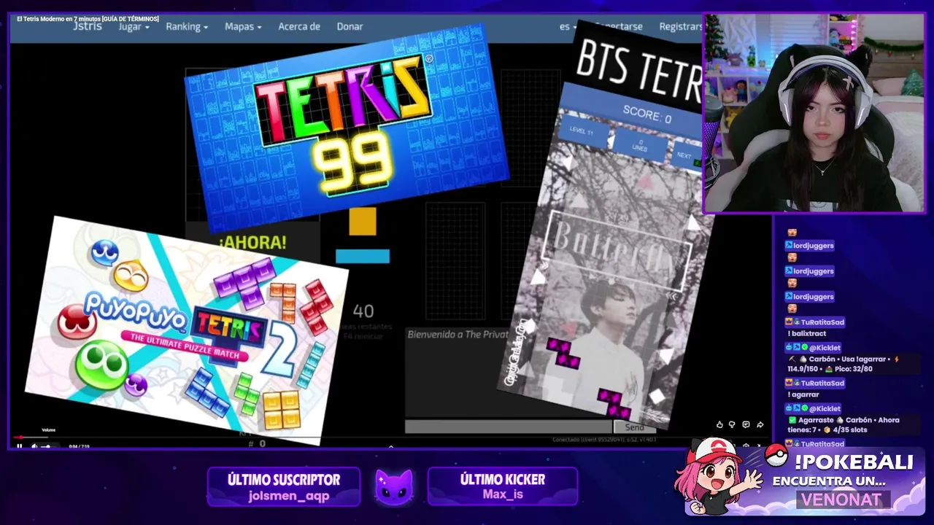Click the '40' lines remaining counter
934x525 pixels.
coord(363,311)
